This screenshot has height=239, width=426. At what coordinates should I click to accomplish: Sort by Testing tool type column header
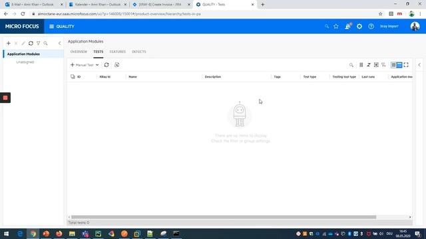[344, 77]
